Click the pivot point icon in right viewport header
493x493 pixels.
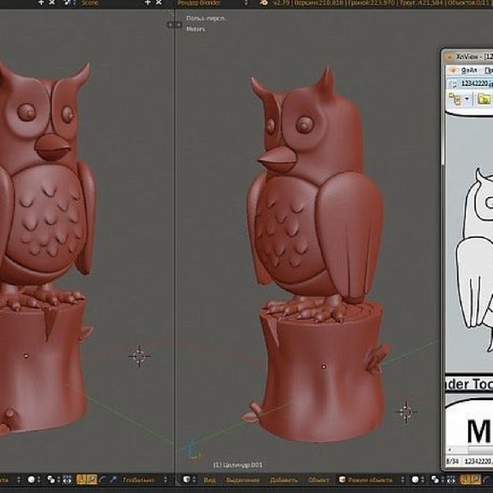(x=435, y=479)
